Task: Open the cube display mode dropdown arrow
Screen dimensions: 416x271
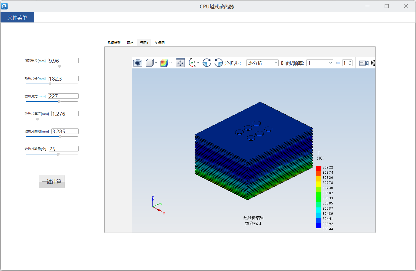Action: pyautogui.click(x=156, y=63)
